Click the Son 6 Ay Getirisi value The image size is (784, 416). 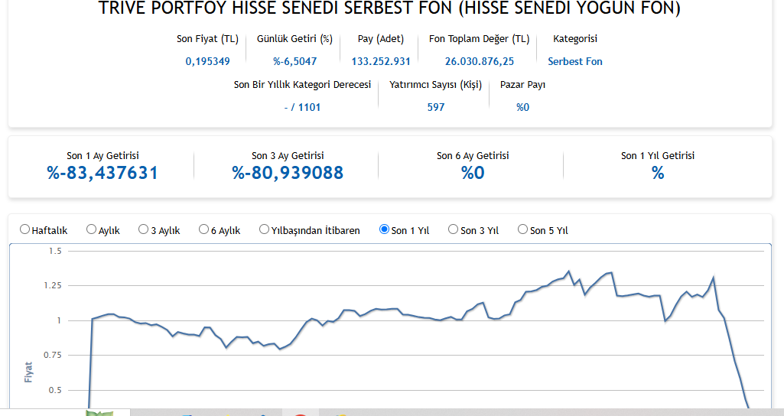click(x=473, y=173)
